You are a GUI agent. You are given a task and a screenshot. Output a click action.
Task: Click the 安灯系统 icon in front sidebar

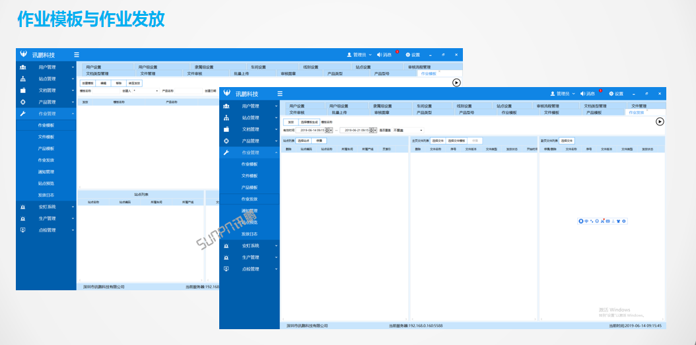point(226,245)
